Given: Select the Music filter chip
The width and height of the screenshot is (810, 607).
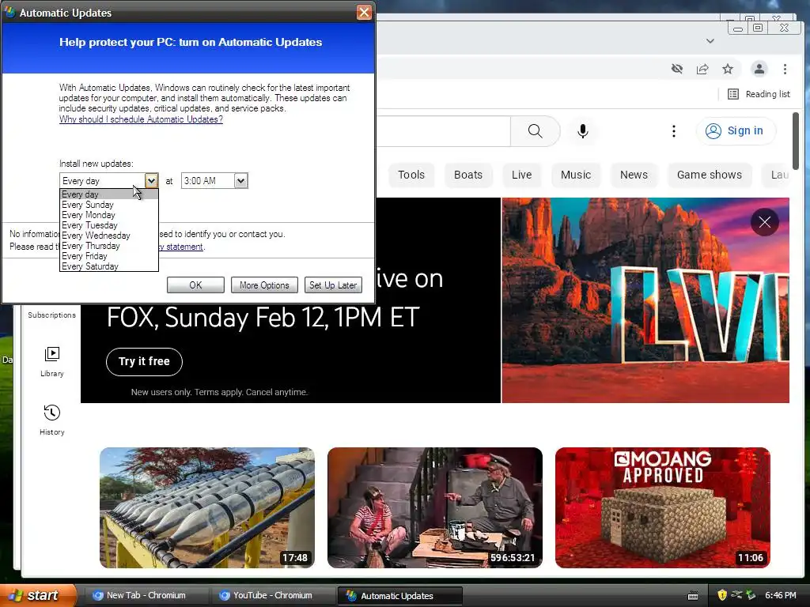Looking at the screenshot, I should coord(576,175).
